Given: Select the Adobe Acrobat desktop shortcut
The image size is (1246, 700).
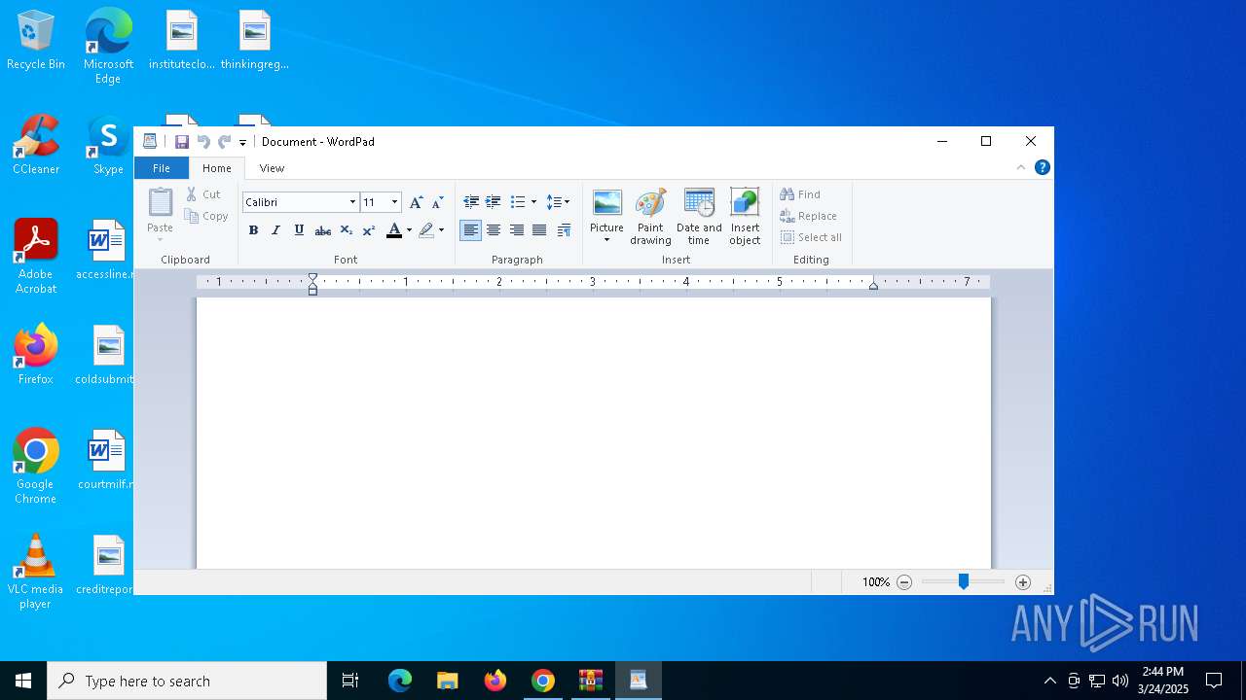Looking at the screenshot, I should tap(36, 258).
